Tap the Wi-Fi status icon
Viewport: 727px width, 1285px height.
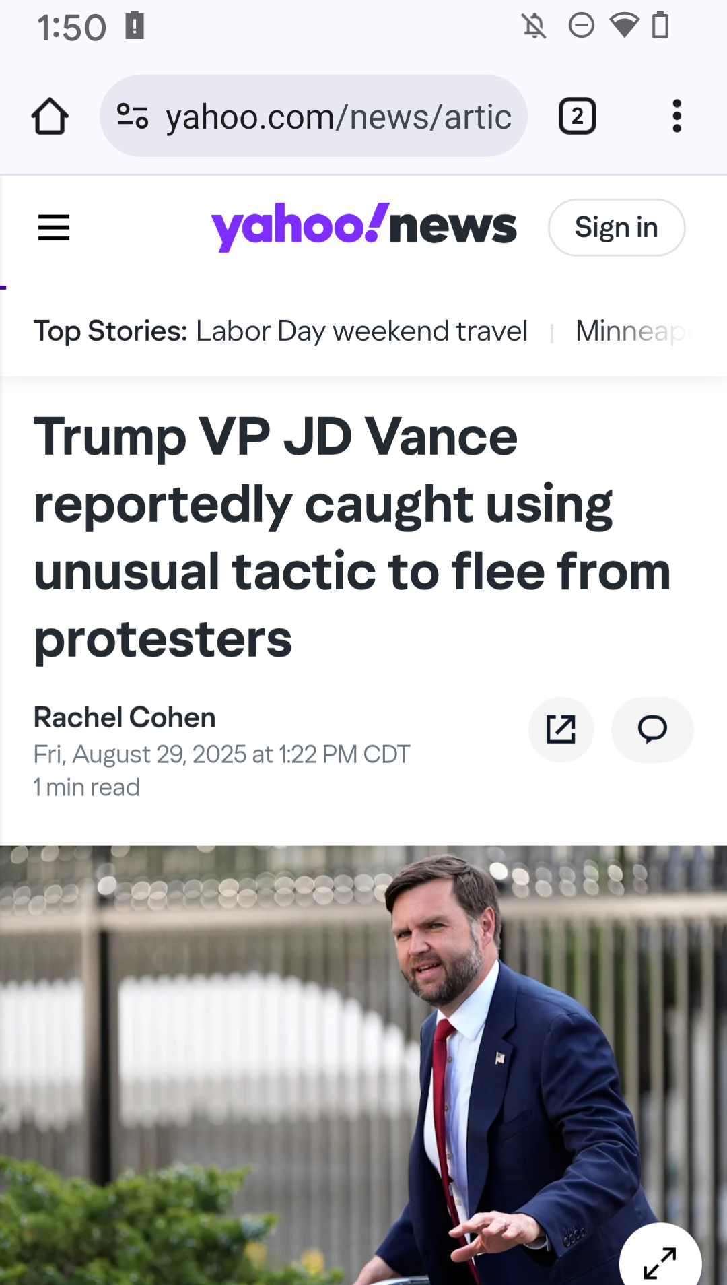(624, 26)
